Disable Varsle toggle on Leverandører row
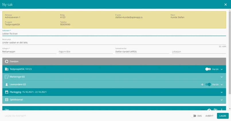This screenshot has width=231, height=121. click(x=208, y=84)
